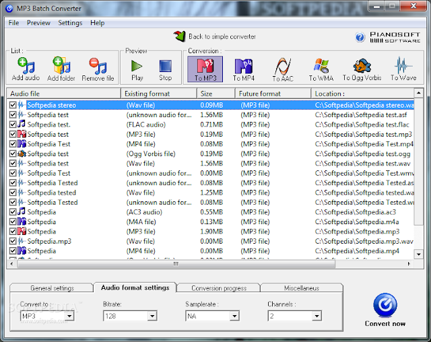Select To MP4 conversion
This screenshot has width=431, height=342.
(244, 69)
